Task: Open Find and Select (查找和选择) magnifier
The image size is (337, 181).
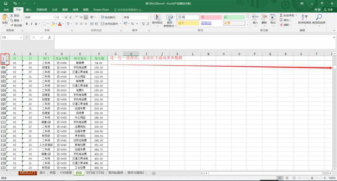Action: (318, 20)
